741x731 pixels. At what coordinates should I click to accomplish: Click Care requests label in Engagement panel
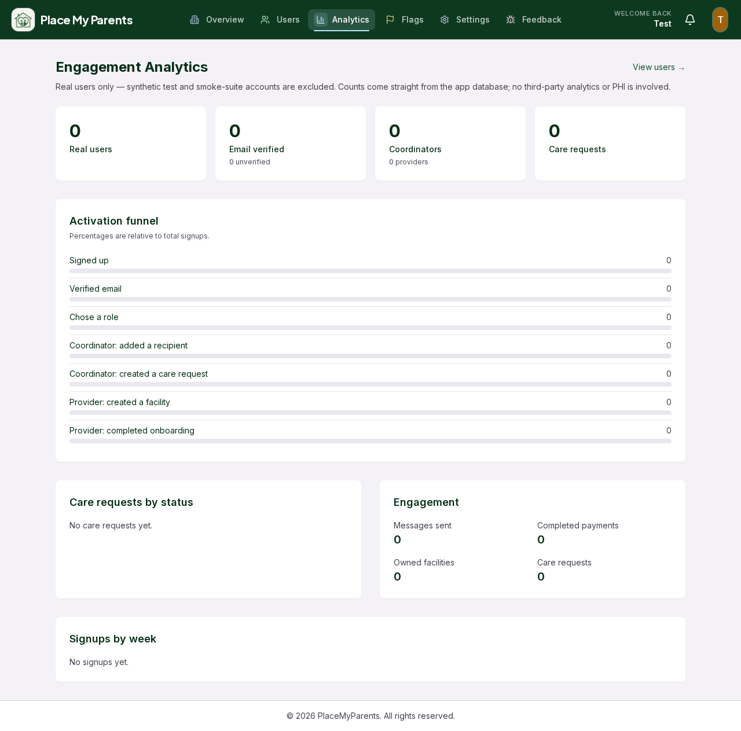tap(564, 563)
